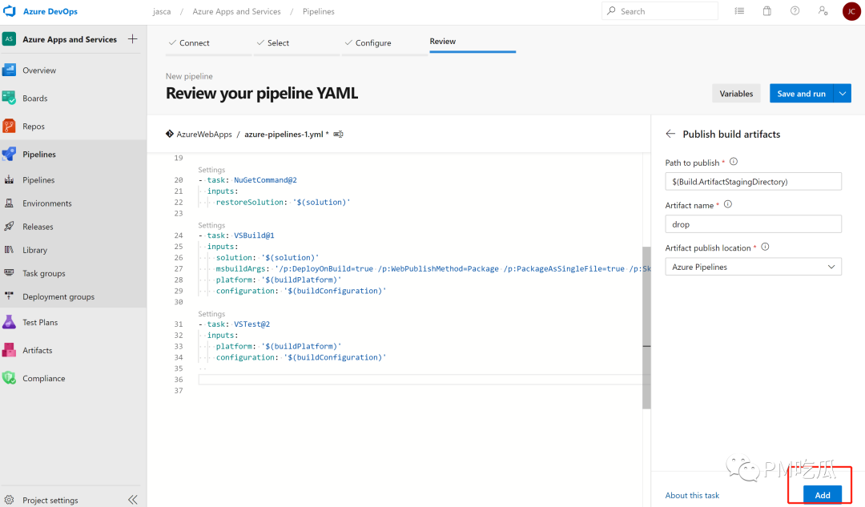Click the Variables button
The height and width of the screenshot is (507, 865).
point(736,93)
